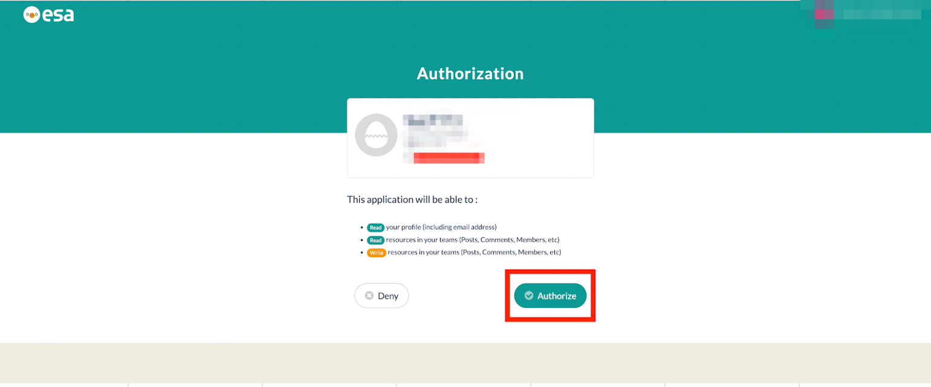Click the user avatar in the header
931x387 pixels.
point(824,14)
